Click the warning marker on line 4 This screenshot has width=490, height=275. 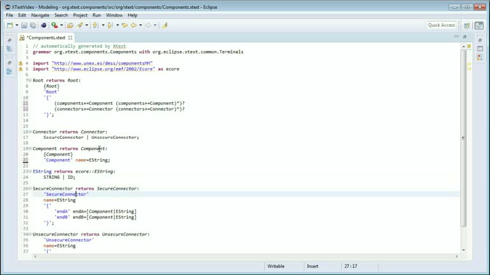(20, 63)
